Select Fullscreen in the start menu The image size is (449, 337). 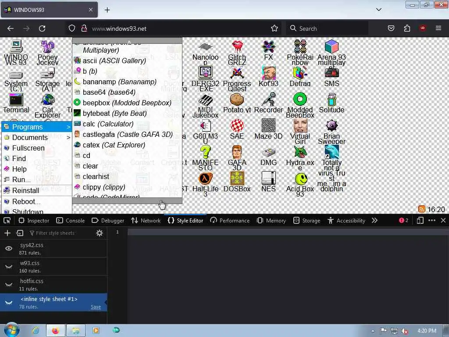(x=37, y=148)
